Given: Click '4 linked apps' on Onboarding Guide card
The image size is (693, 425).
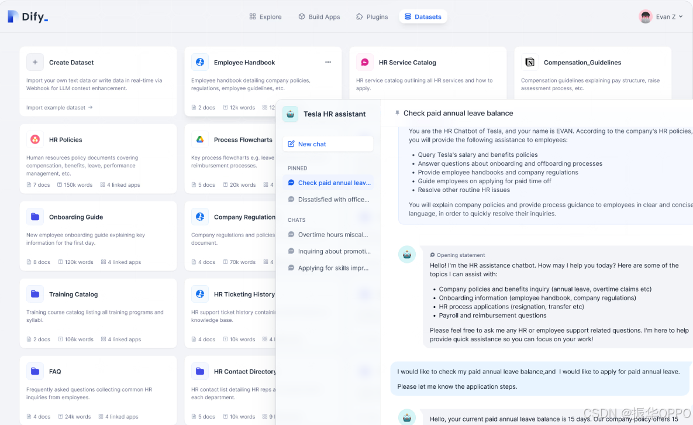Looking at the screenshot, I should [120, 262].
